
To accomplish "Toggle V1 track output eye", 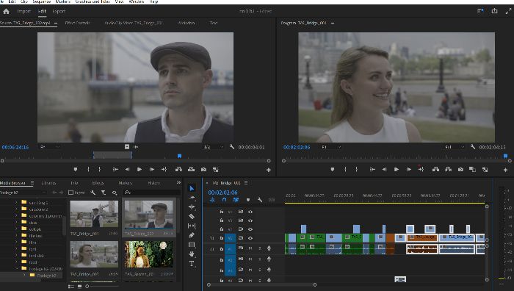I will pos(250,238).
